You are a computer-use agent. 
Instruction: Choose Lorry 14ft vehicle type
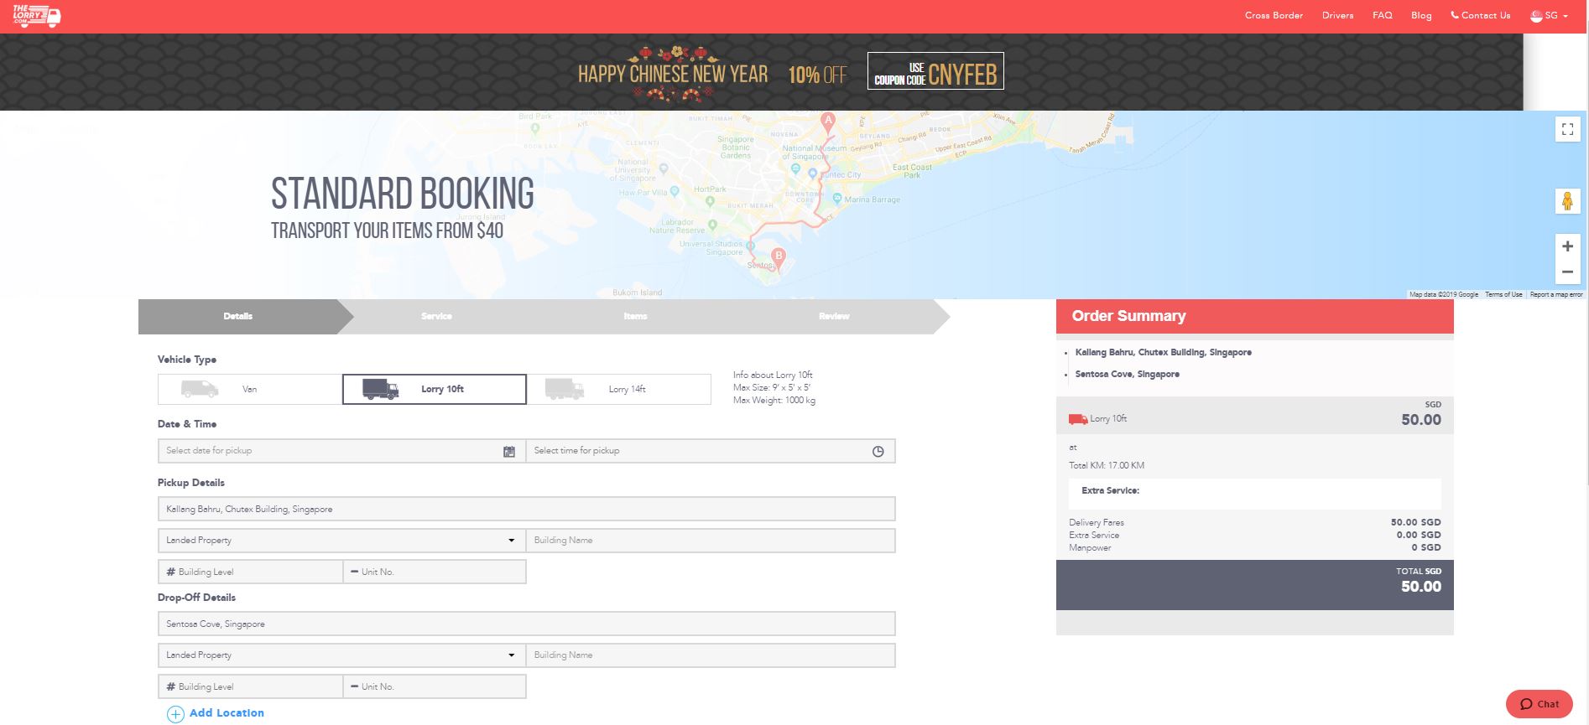(618, 389)
